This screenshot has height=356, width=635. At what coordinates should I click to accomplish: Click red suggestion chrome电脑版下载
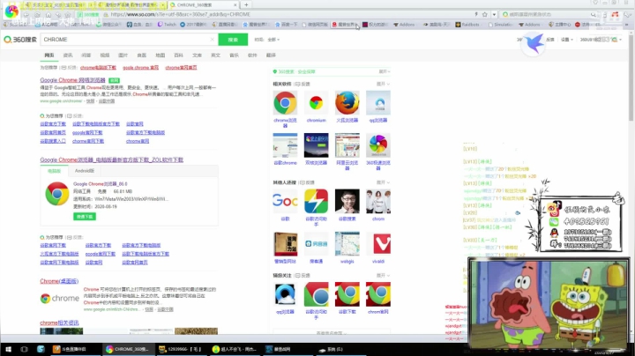pos(98,68)
